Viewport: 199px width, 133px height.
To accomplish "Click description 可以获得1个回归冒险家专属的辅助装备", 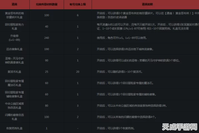I will (x=127, y=94).
